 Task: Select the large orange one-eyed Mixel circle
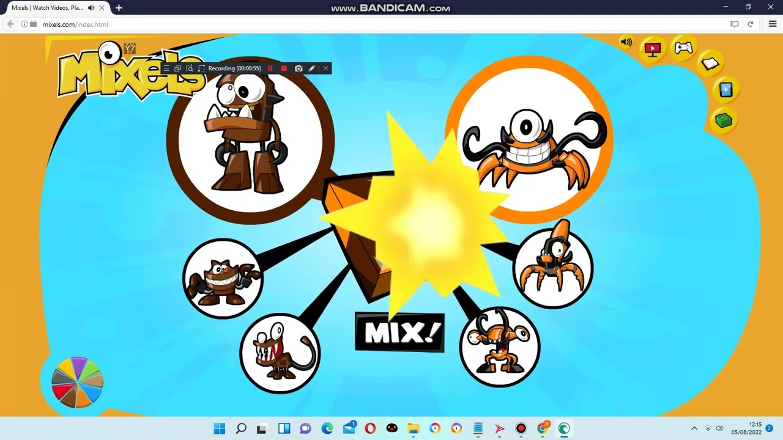[530, 139]
